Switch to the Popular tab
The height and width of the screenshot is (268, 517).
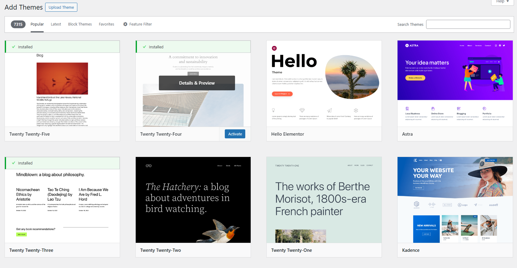pos(37,24)
